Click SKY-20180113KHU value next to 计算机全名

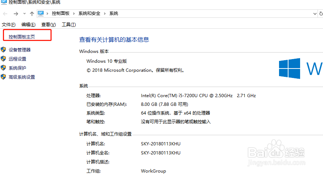[x=161, y=153]
